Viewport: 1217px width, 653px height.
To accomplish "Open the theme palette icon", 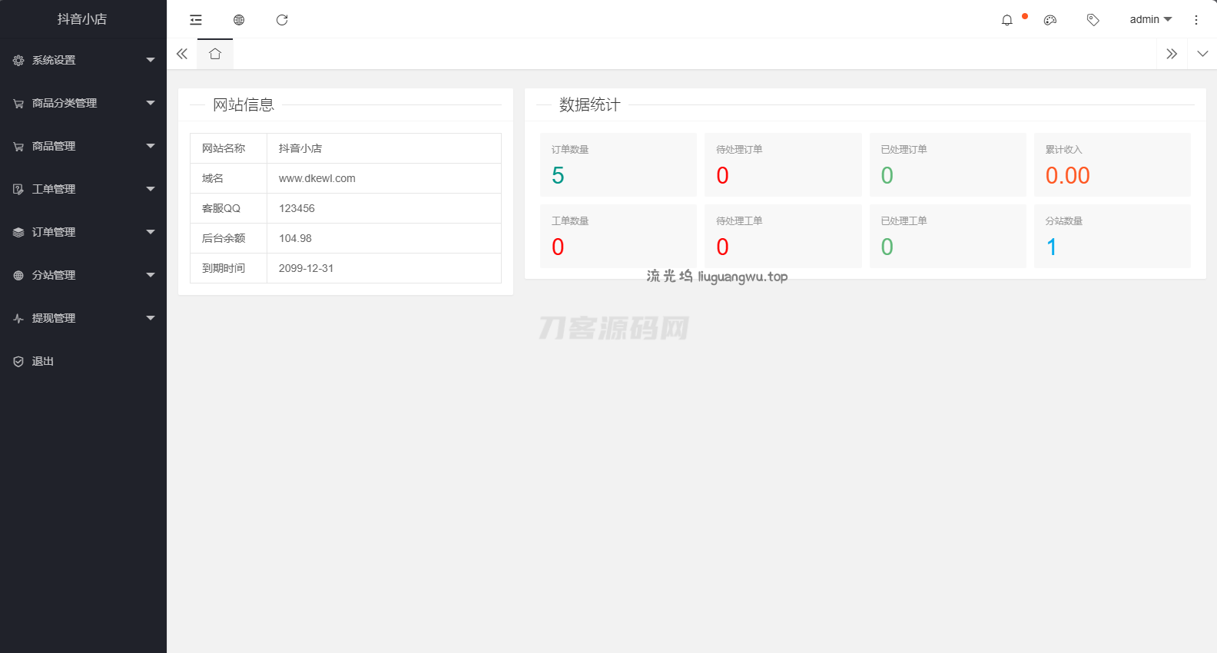I will (x=1050, y=20).
